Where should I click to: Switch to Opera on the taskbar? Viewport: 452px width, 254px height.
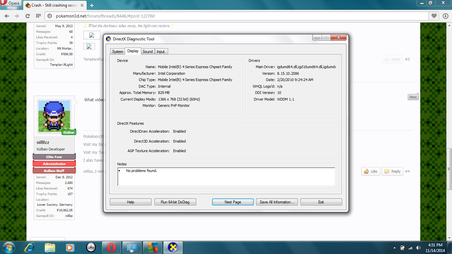pos(111,247)
